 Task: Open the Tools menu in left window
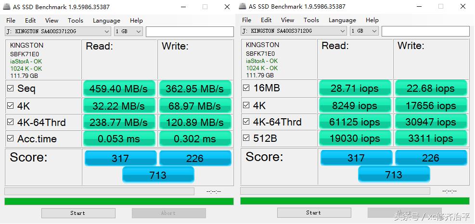coord(76,20)
